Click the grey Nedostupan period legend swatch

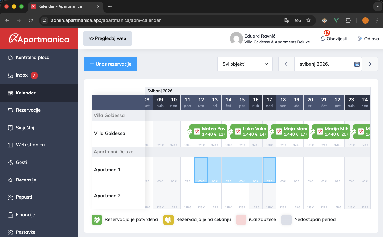click(286, 220)
